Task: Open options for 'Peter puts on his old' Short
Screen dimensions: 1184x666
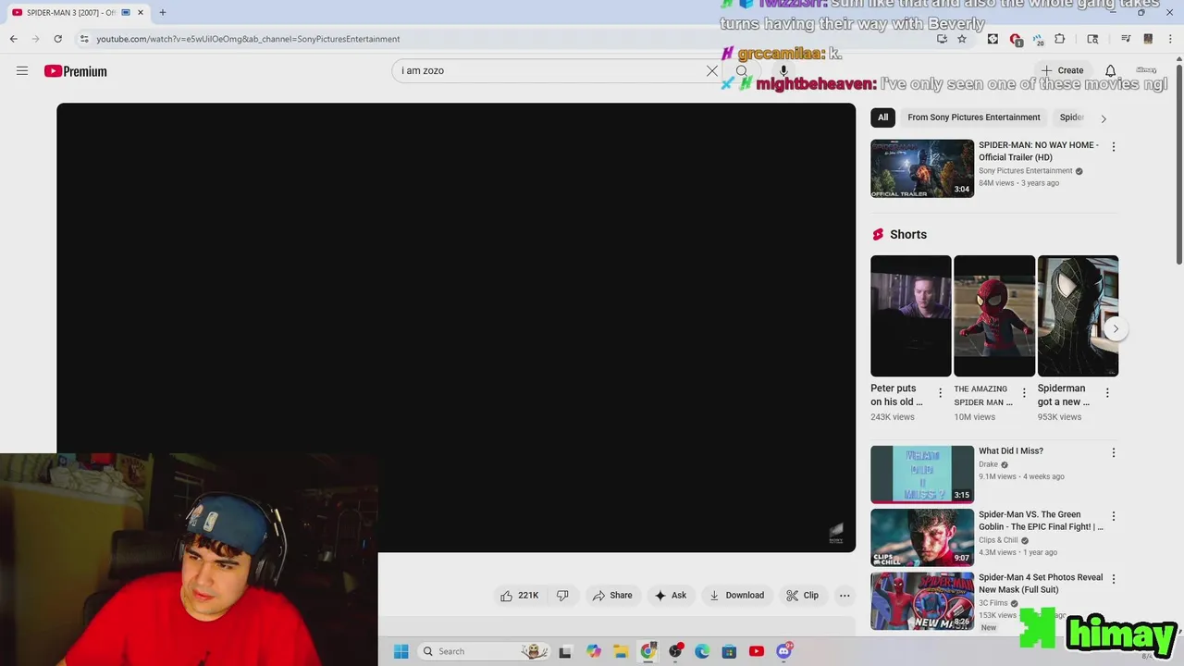Action: (940, 393)
